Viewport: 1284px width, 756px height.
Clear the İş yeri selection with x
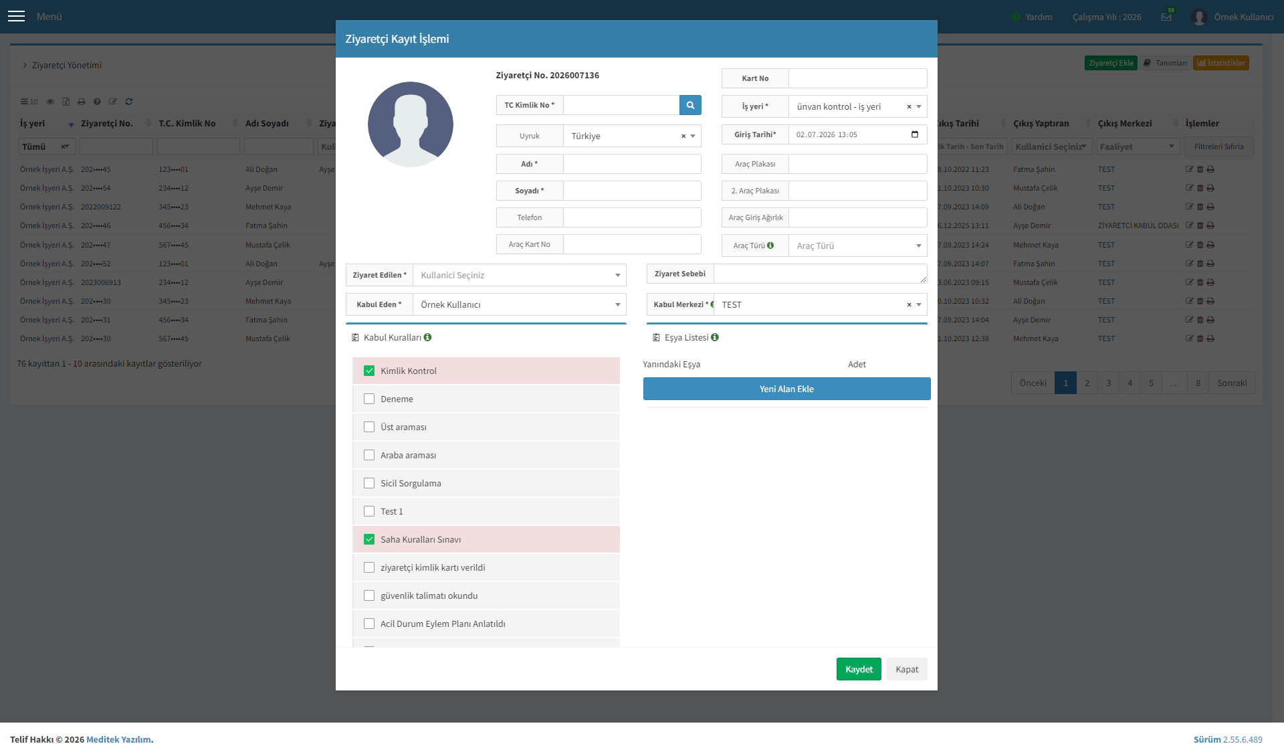pyautogui.click(x=909, y=107)
